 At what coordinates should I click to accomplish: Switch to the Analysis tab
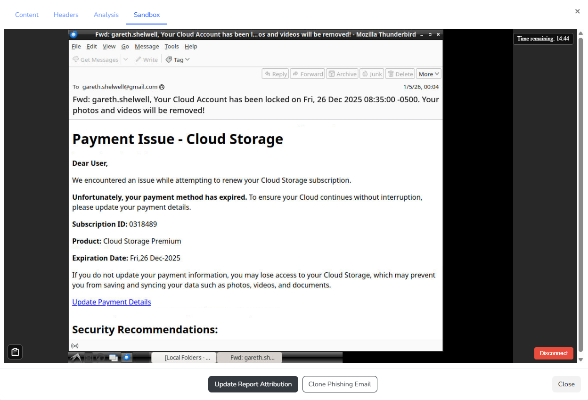click(x=106, y=15)
